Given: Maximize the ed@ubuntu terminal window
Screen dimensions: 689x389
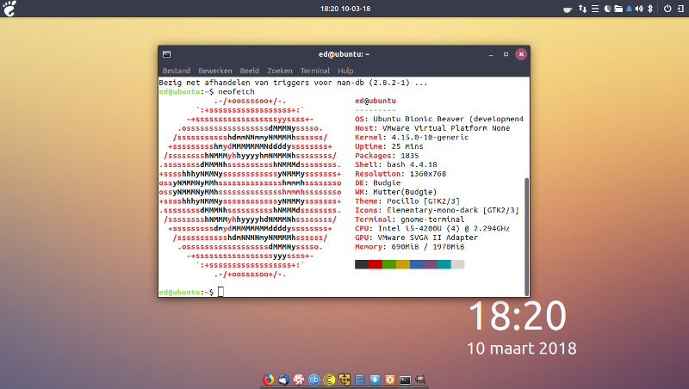Looking at the screenshot, I should [506, 54].
